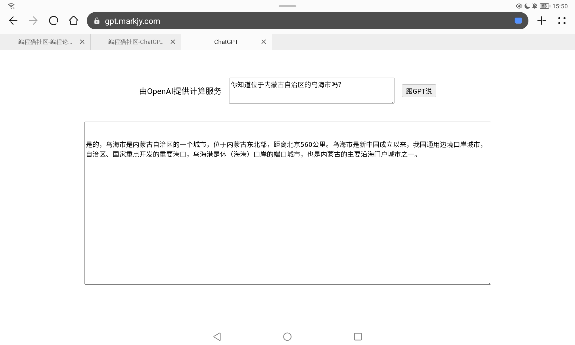Viewport: 575px width, 345px height.
Task: Click the question input text box
Action: (x=312, y=91)
